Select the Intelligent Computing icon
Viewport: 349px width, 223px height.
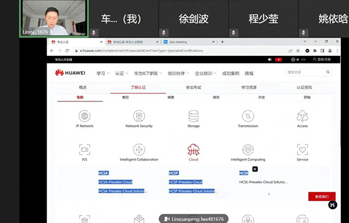tap(248, 150)
